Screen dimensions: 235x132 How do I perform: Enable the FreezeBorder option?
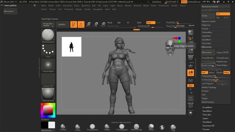pos(208,58)
